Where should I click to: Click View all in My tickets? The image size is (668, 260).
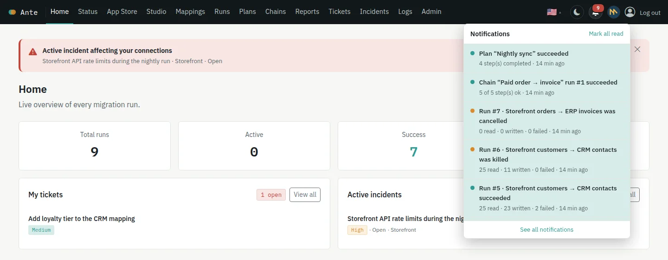click(305, 195)
